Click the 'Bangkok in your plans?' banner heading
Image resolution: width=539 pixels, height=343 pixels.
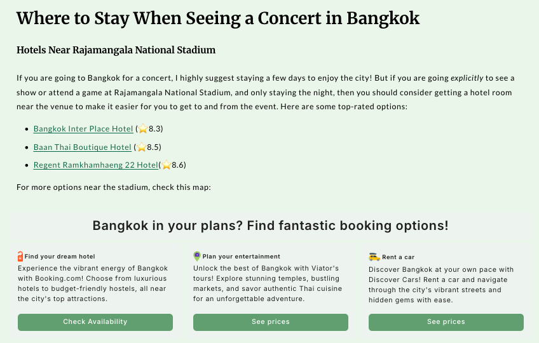(x=271, y=225)
